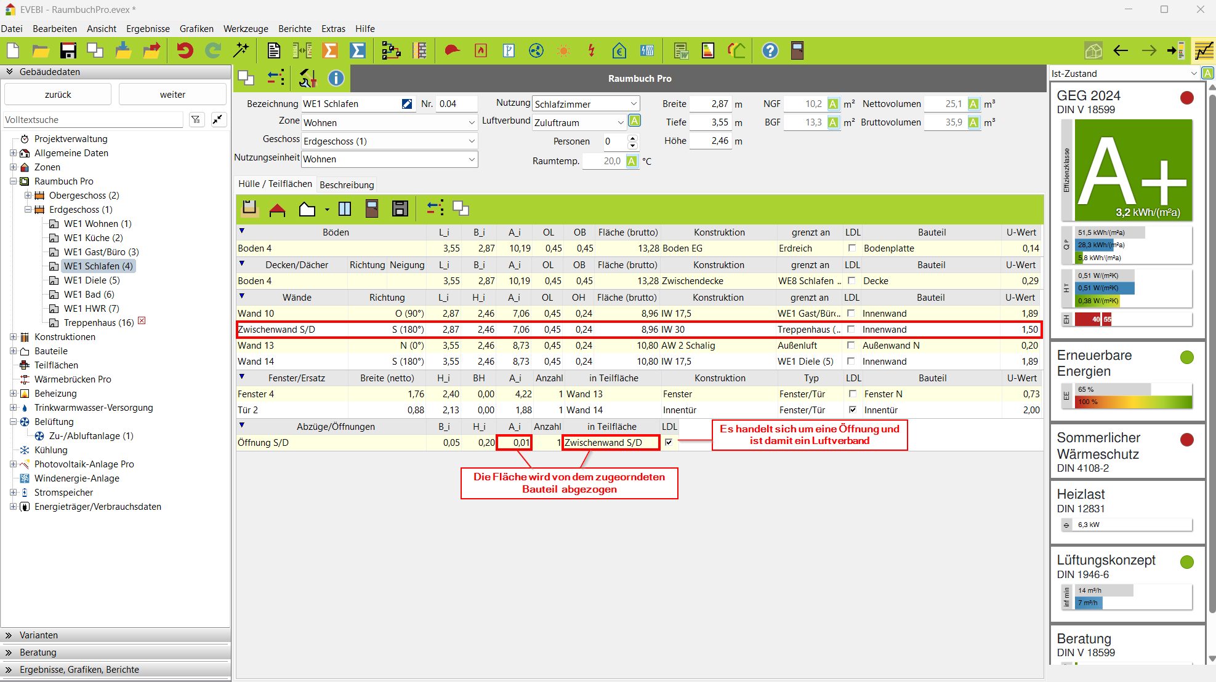
Task: Click the weiter button
Action: (x=172, y=95)
